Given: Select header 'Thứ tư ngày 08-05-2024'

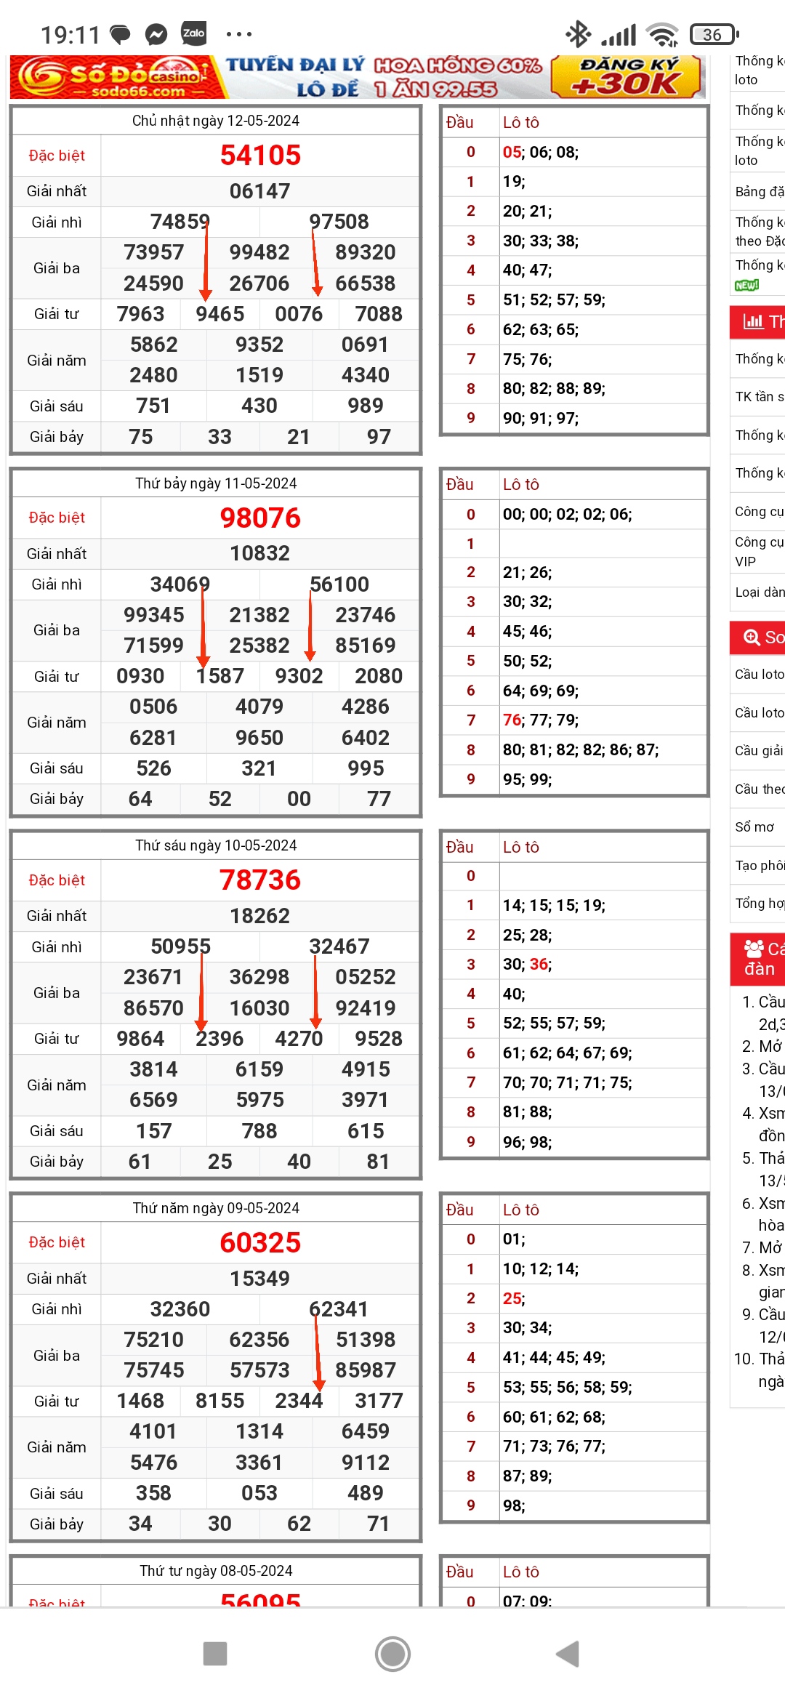Looking at the screenshot, I should (216, 1571).
